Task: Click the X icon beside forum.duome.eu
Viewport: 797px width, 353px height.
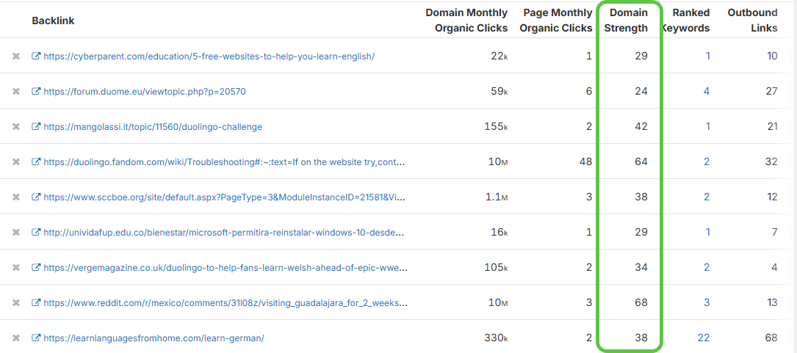Action: click(x=15, y=92)
